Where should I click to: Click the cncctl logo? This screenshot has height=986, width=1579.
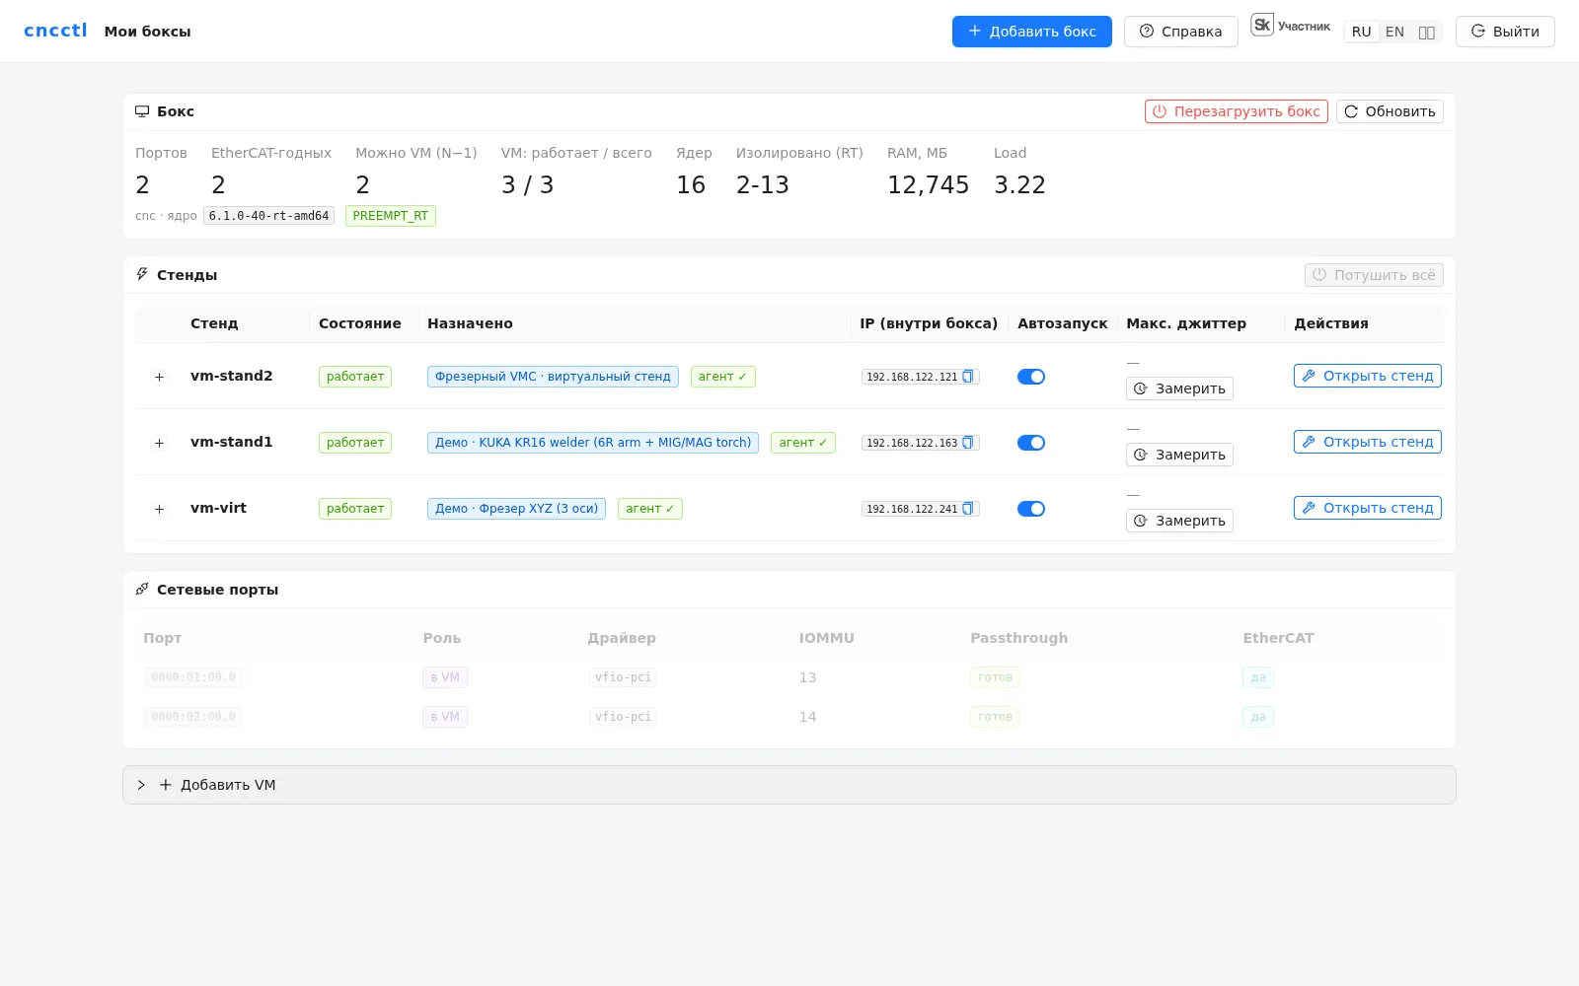(55, 31)
